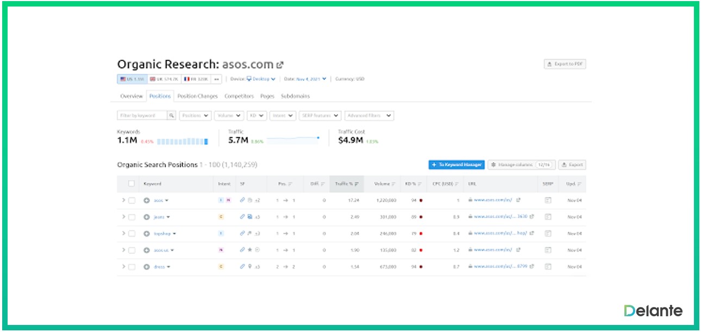Select the Positions tab

coord(160,96)
